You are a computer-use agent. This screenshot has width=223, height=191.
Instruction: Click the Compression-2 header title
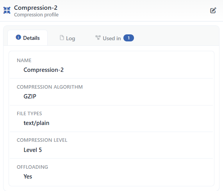36,8
